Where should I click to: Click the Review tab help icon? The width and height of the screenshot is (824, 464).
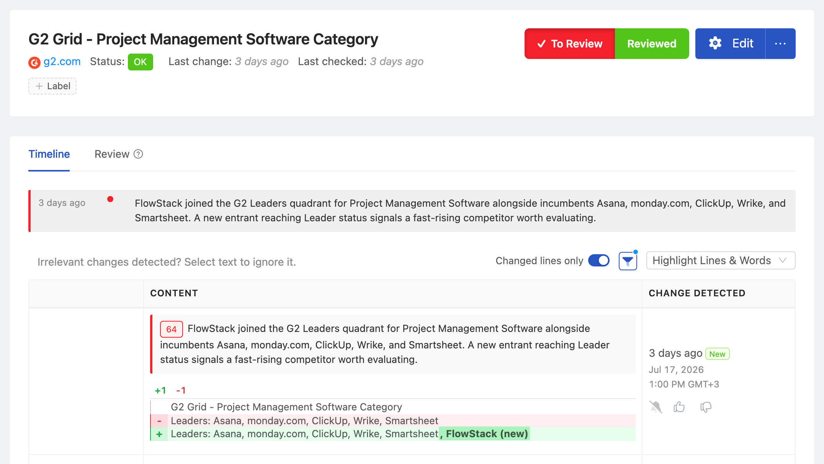138,154
